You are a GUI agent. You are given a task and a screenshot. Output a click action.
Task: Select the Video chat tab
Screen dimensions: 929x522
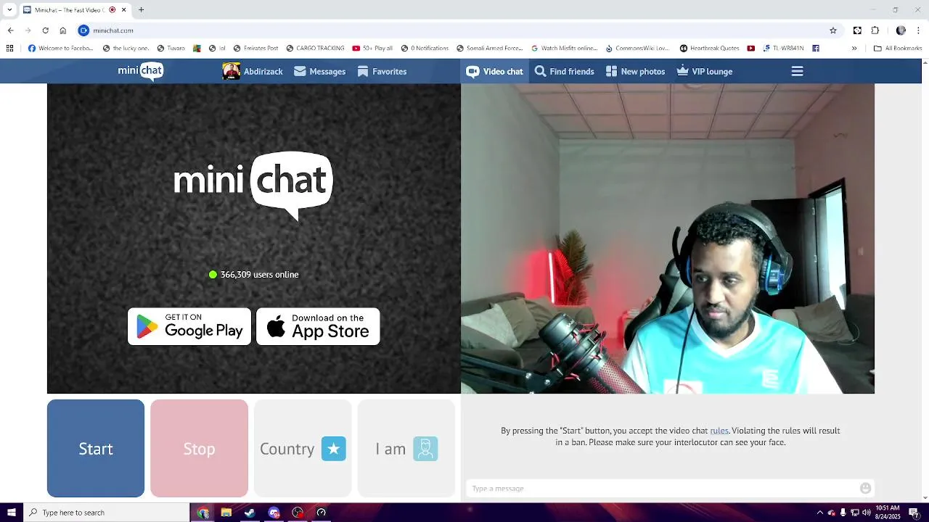tap(494, 71)
